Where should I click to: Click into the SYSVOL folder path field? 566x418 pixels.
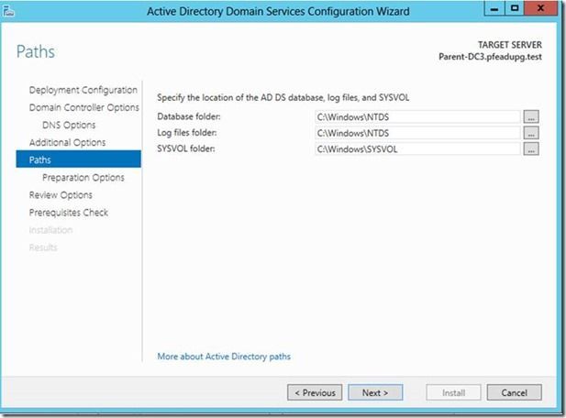pos(417,148)
